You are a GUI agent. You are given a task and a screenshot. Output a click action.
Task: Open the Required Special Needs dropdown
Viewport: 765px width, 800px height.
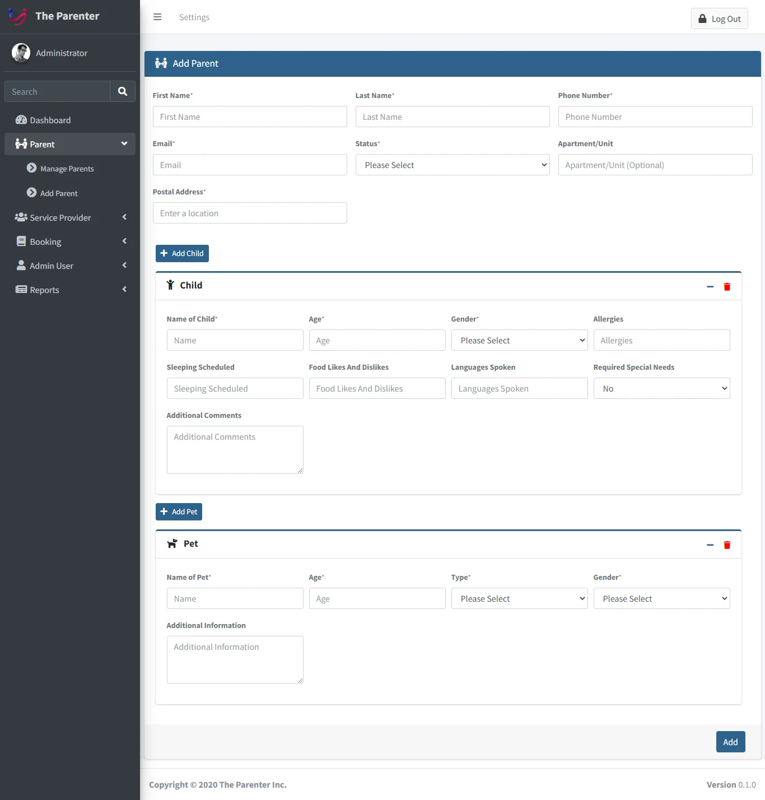661,389
